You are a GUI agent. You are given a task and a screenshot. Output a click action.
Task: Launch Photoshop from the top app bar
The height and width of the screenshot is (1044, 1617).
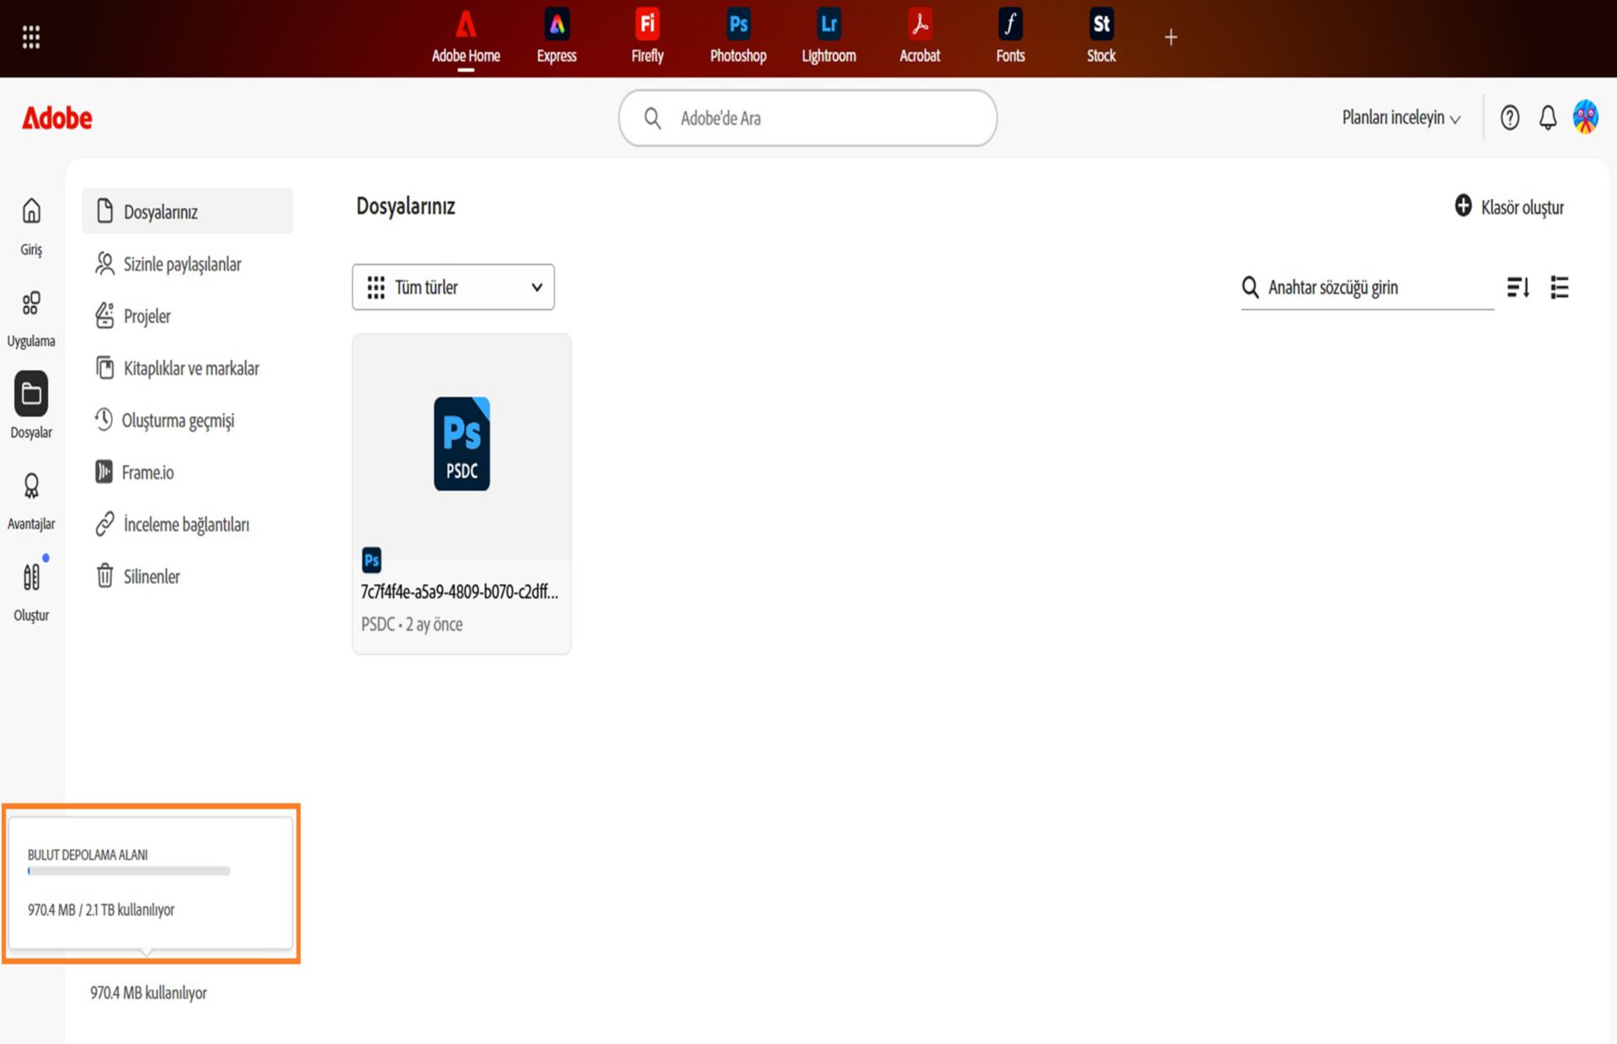tap(738, 37)
